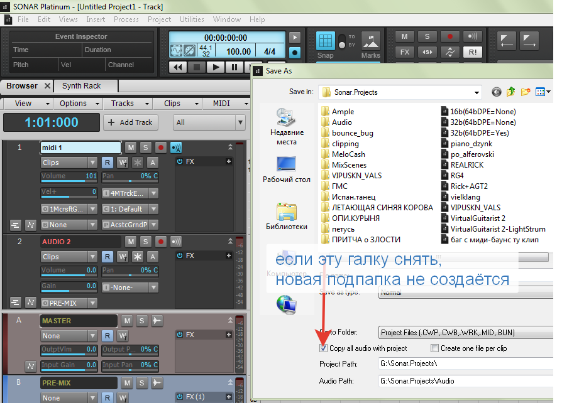Create a new folder in Save As dialog
This screenshot has height=403, width=579.
click(x=526, y=92)
